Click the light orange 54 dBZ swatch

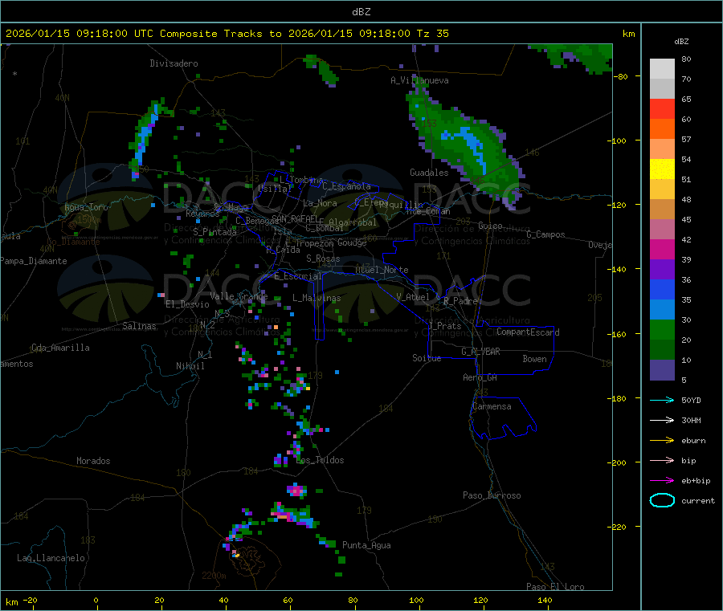[662, 149]
